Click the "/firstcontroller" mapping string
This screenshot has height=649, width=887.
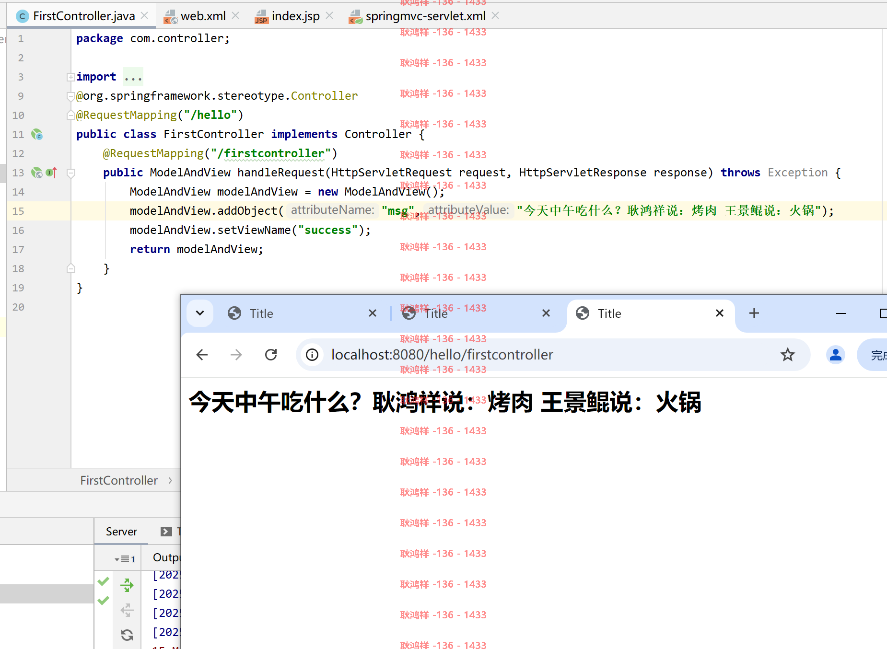[x=271, y=153]
